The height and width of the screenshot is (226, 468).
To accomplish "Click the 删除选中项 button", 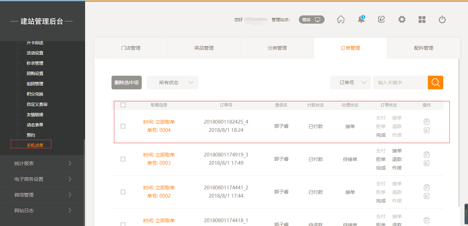I will 127,83.
